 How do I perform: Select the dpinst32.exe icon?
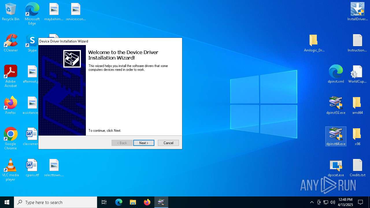click(x=336, y=106)
